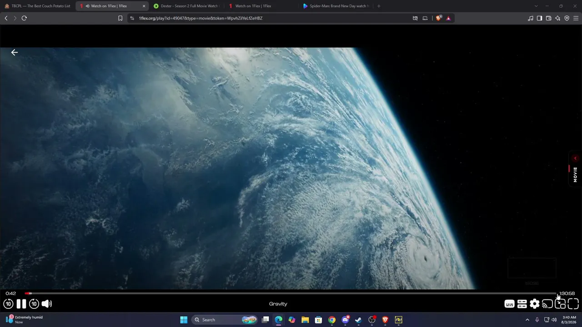Open the yellow app icon on taskbar

398,320
